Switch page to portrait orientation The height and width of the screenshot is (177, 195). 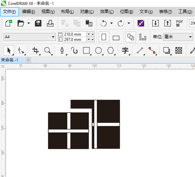tap(104, 37)
